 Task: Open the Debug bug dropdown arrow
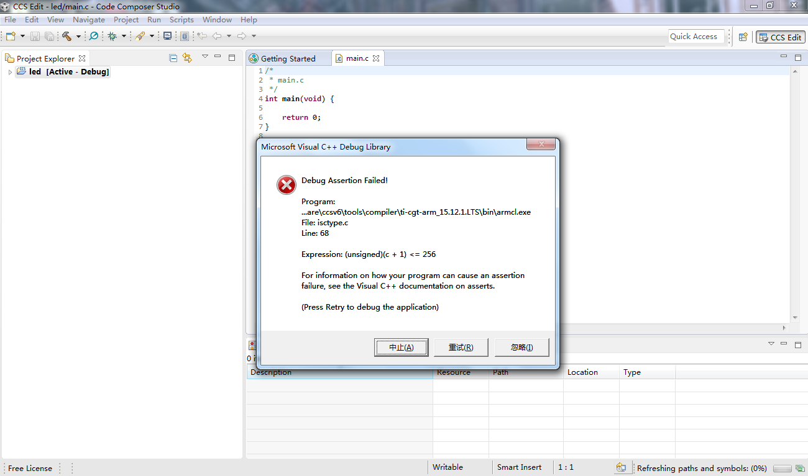[x=124, y=37]
